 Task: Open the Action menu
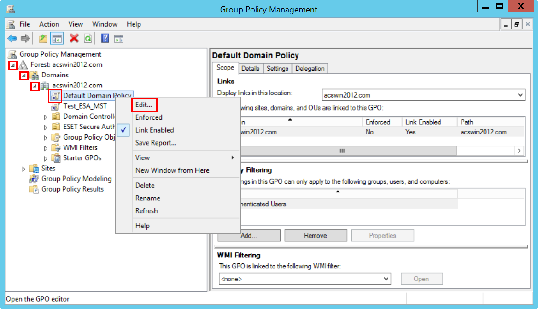[49, 24]
